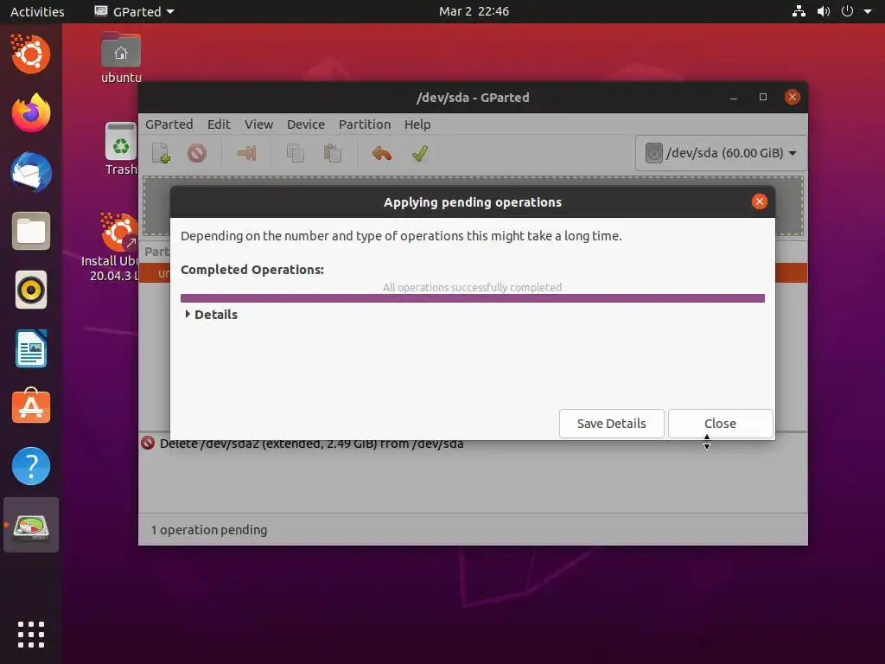Close the Applying pending operations dialog with X
This screenshot has height=664, width=885.
(759, 201)
